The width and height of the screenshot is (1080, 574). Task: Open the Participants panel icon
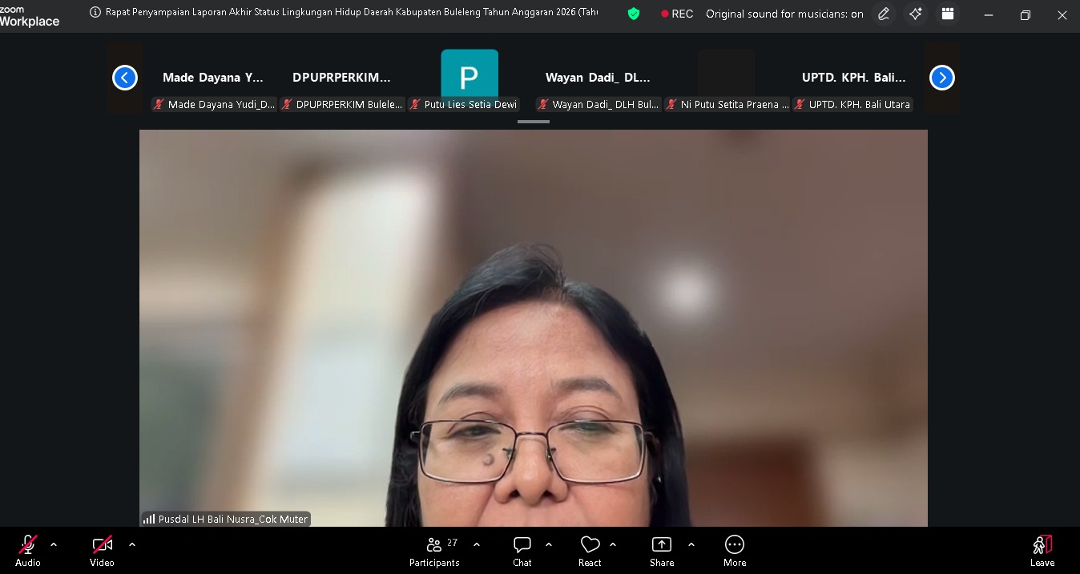pos(434,545)
